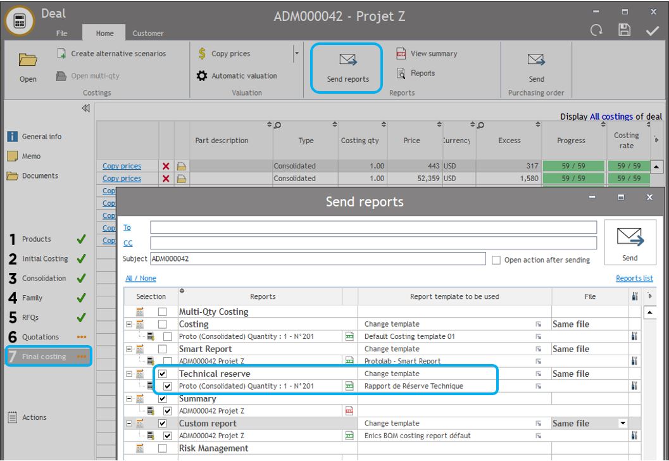The height and width of the screenshot is (461, 669).
Task: Click the View summary PDF icon
Action: [x=401, y=54]
